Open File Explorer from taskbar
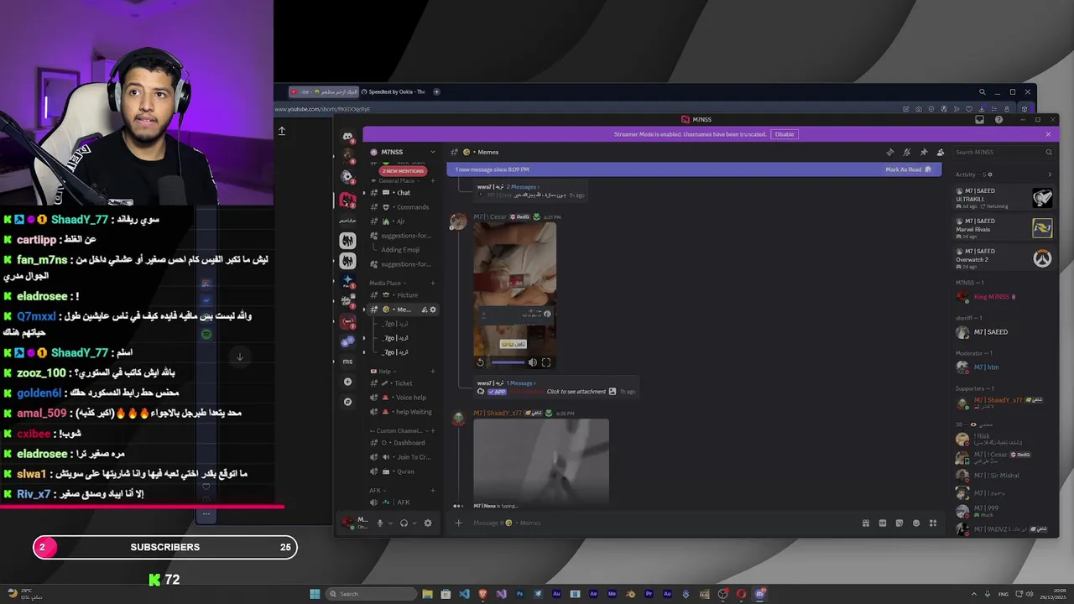 [427, 594]
